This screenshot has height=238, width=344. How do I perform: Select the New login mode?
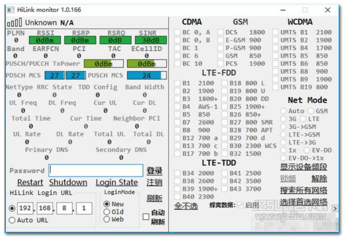click(107, 204)
